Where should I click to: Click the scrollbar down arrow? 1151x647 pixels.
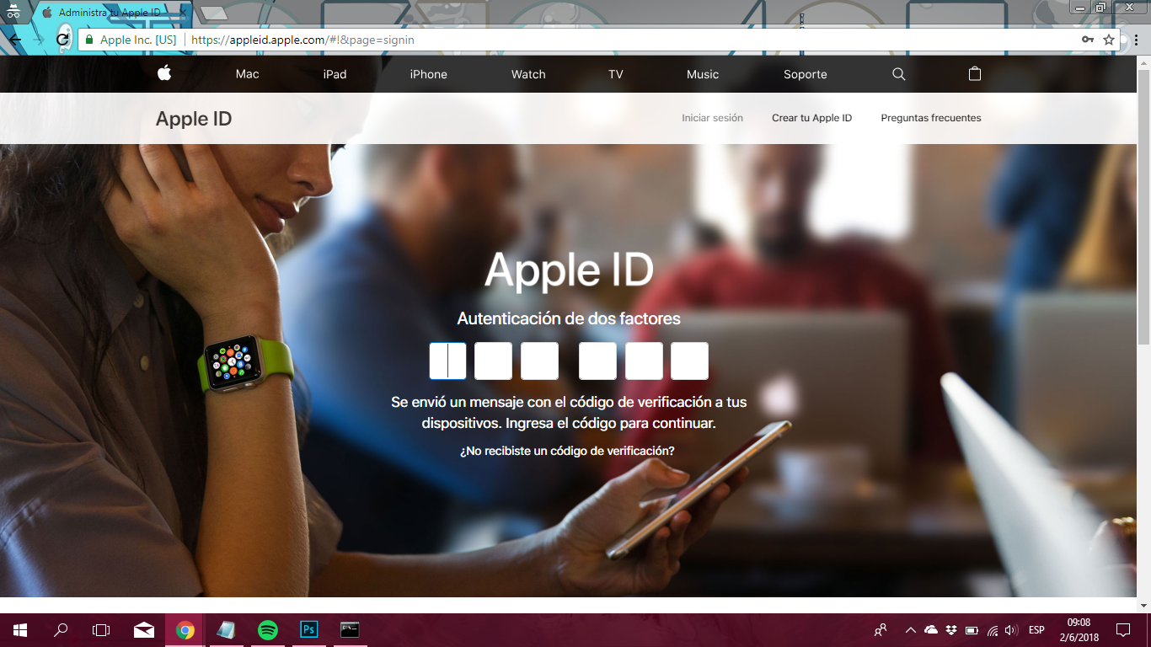point(1143,604)
